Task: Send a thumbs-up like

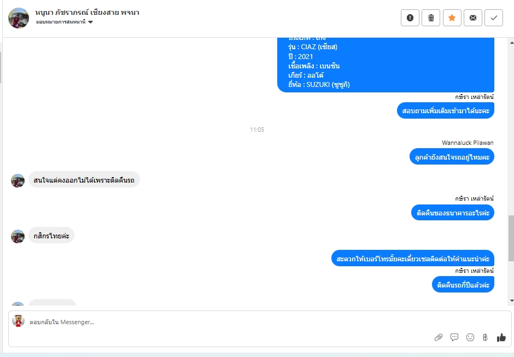Action: coord(501,337)
